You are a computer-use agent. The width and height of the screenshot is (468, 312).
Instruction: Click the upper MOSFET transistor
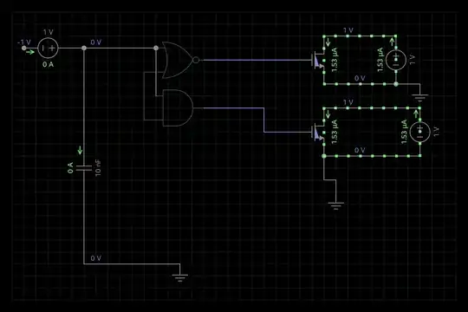point(319,60)
